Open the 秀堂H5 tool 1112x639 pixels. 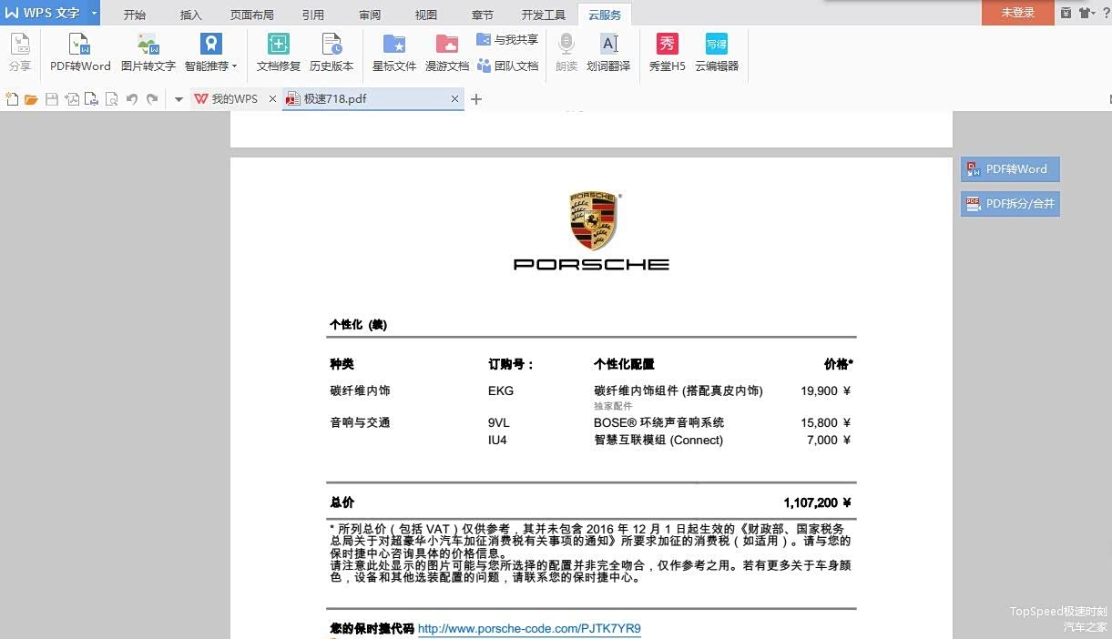(667, 52)
